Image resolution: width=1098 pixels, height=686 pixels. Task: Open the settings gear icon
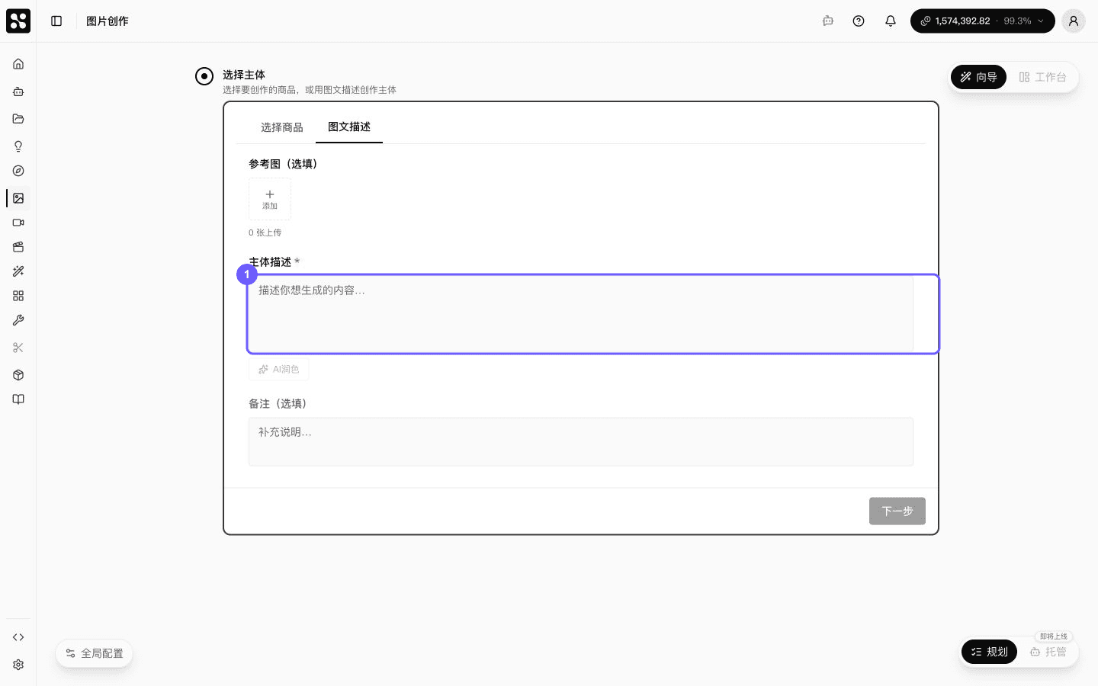pos(18,665)
